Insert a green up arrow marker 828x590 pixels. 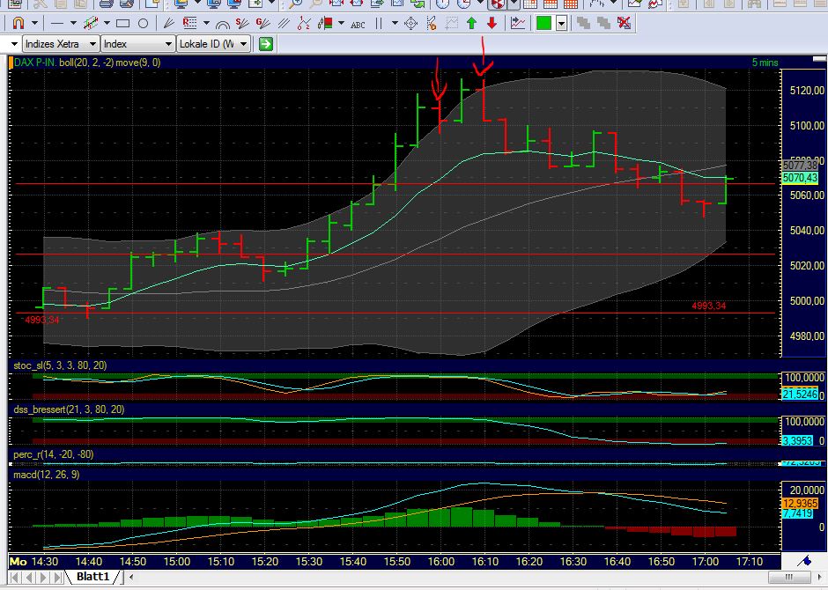471,24
